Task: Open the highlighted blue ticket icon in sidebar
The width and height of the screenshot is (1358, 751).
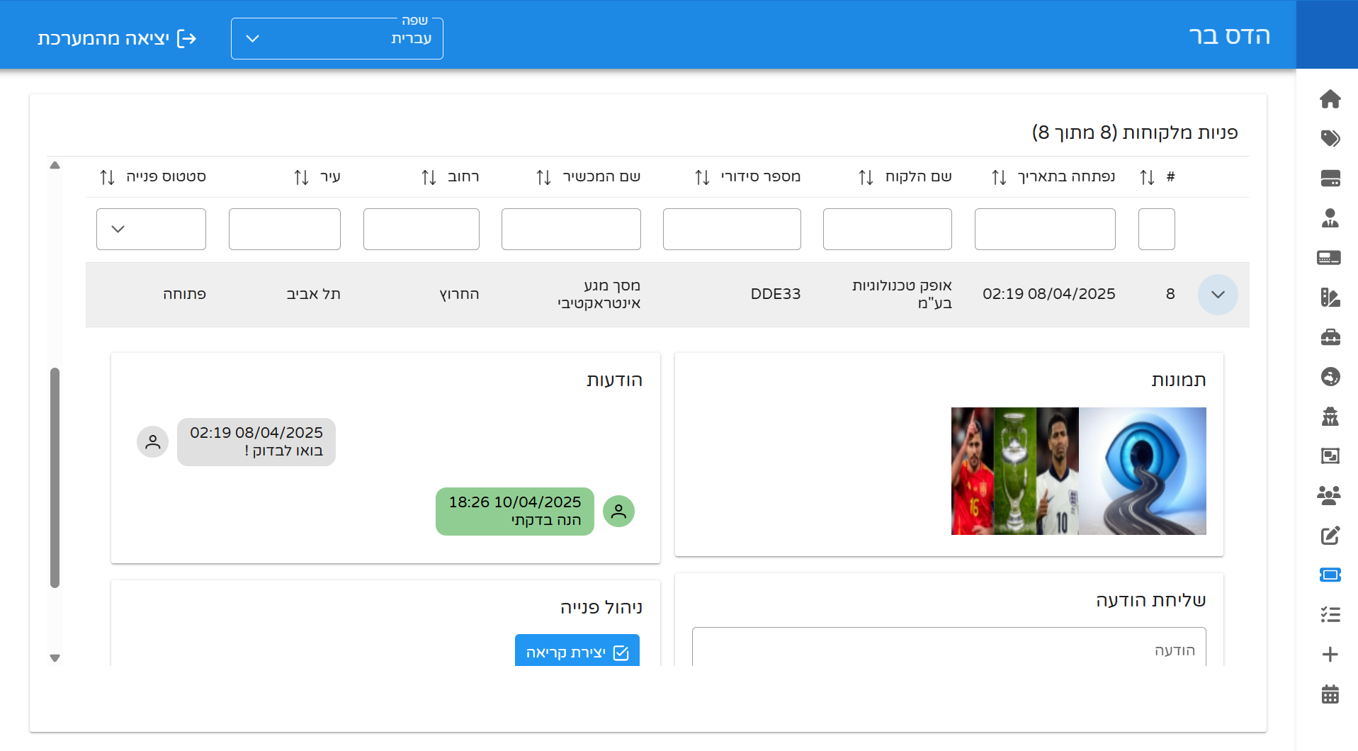Action: click(1330, 575)
